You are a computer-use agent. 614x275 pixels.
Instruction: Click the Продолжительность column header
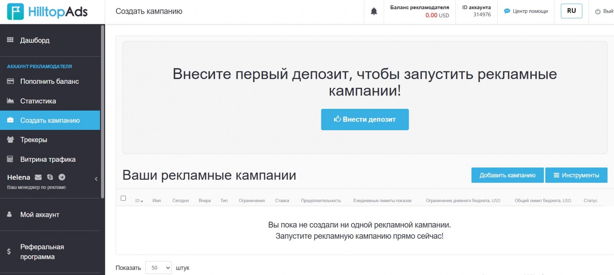321,201
